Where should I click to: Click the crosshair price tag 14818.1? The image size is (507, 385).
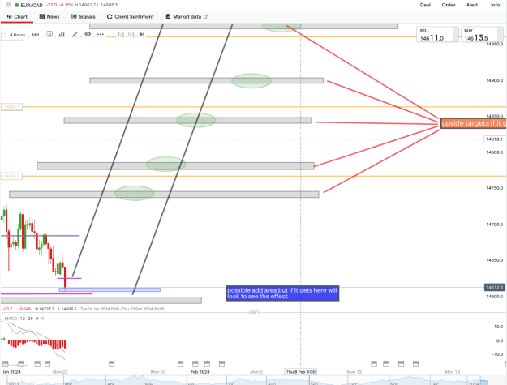click(494, 139)
